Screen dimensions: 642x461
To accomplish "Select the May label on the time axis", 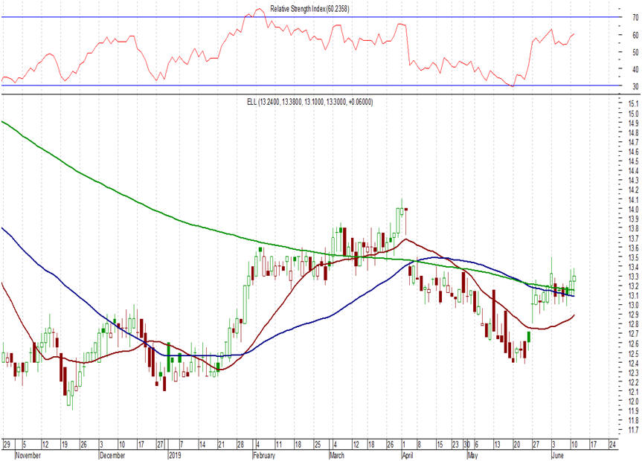I will click(471, 454).
